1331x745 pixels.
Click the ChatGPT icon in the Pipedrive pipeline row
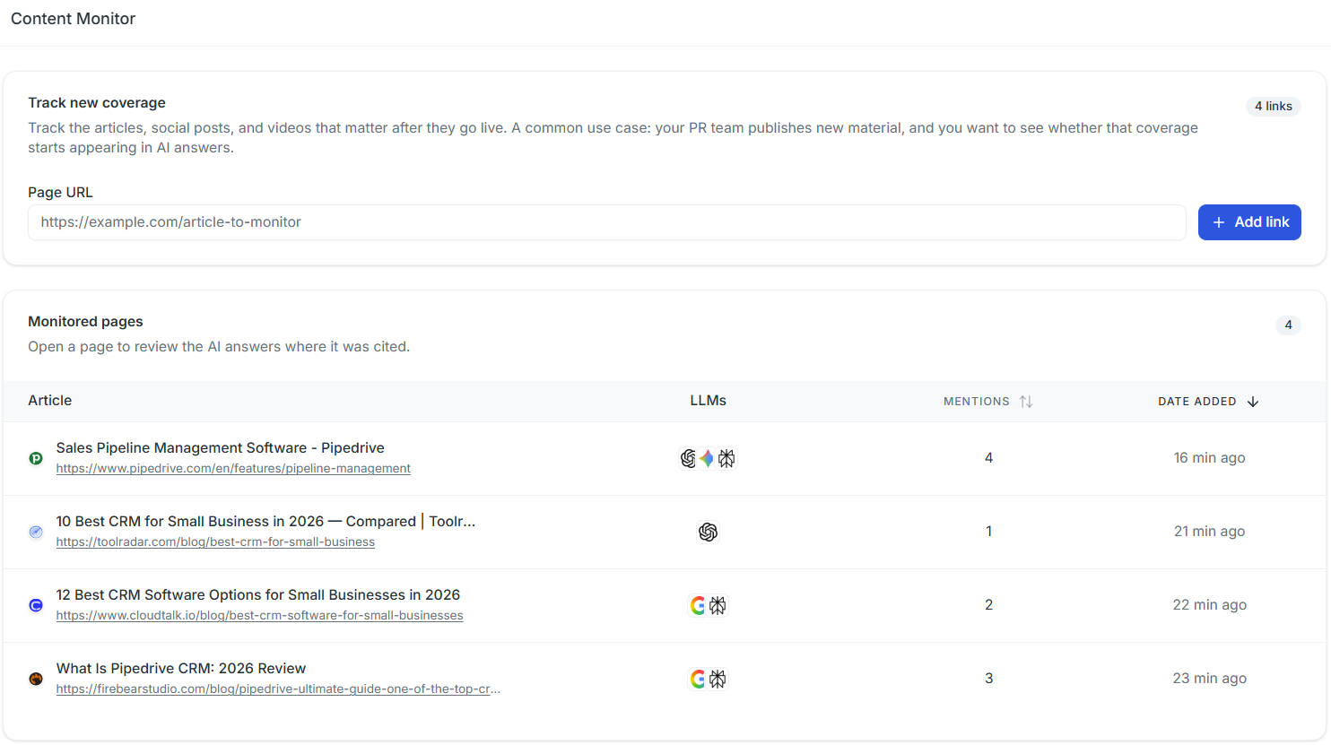tap(688, 458)
